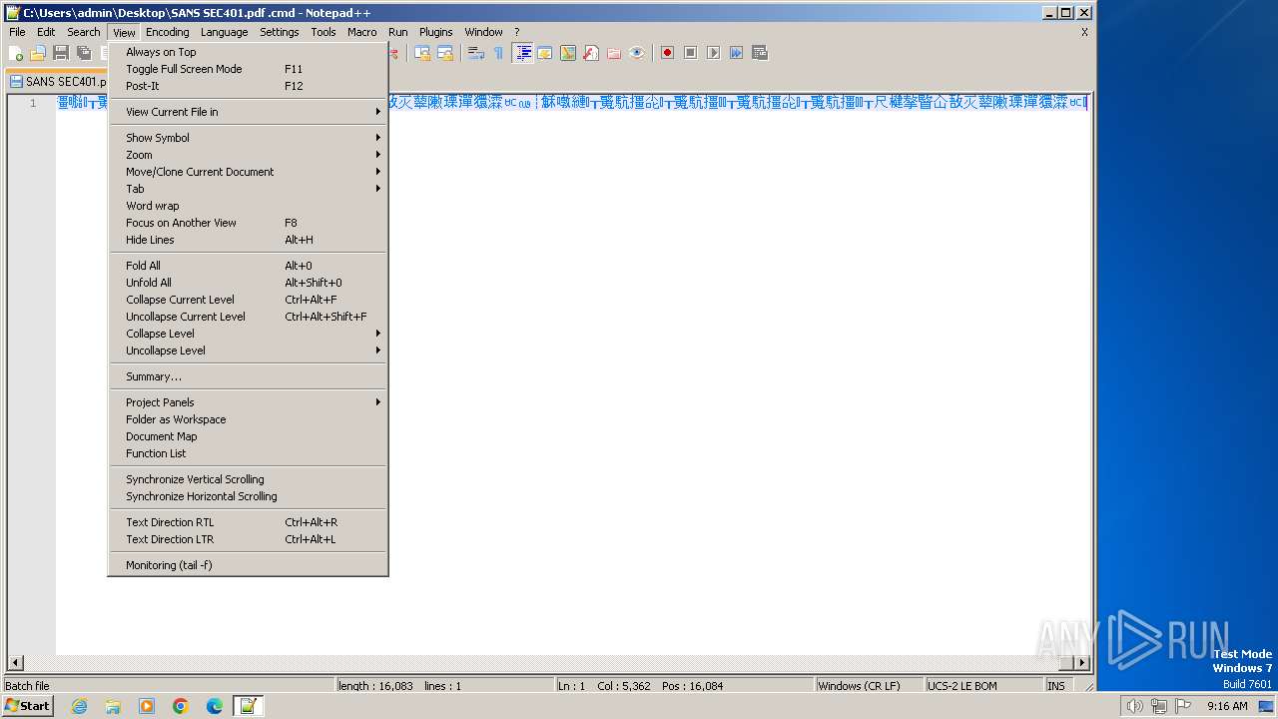Open the Language menu
This screenshot has height=719, width=1278.
[224, 32]
